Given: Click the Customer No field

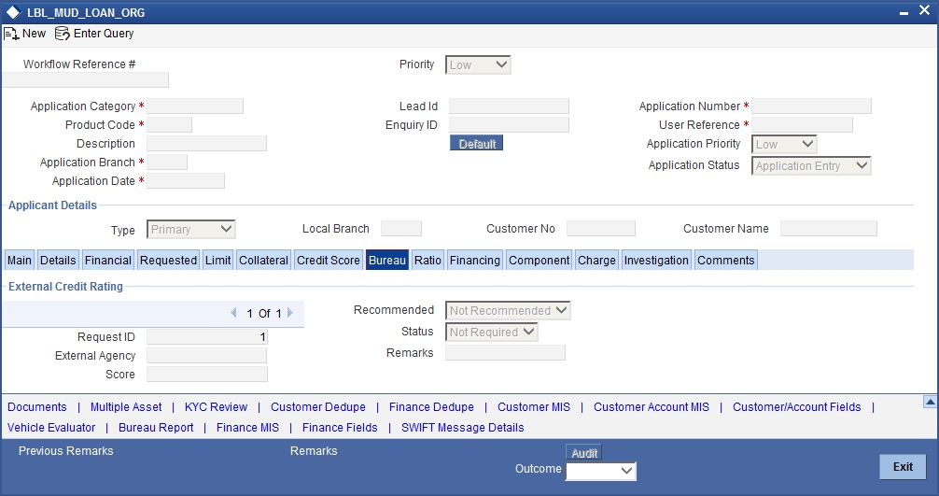Looking at the screenshot, I should [601, 228].
